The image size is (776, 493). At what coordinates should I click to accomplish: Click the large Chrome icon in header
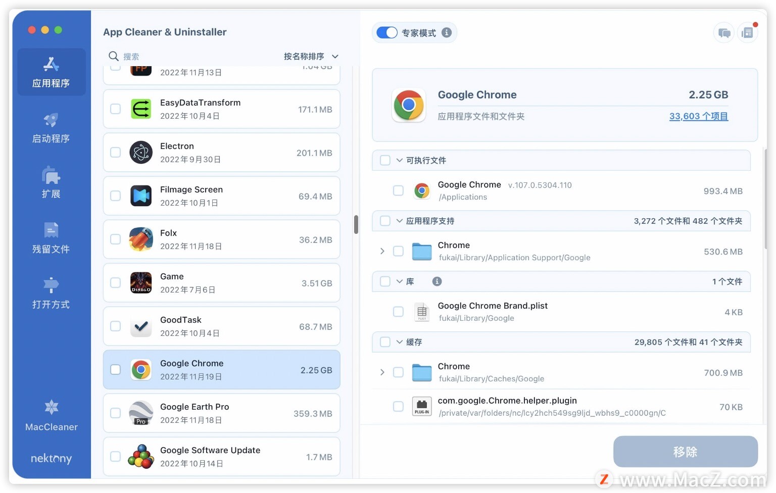(409, 105)
